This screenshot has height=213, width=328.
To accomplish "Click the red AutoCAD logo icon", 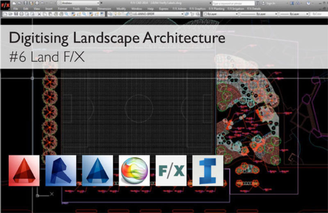I will pos(24,170).
